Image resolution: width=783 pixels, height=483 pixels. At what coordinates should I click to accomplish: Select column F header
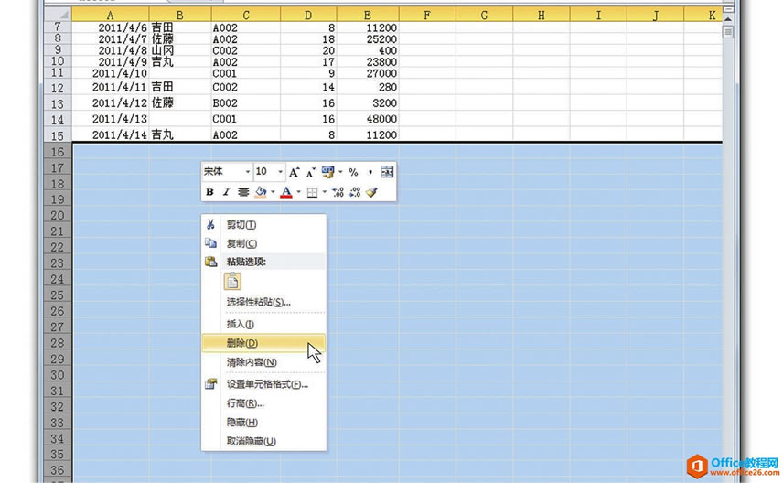point(427,15)
